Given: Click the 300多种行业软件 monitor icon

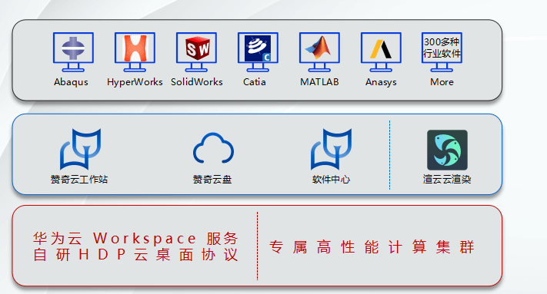Looking at the screenshot, I should [x=442, y=52].
